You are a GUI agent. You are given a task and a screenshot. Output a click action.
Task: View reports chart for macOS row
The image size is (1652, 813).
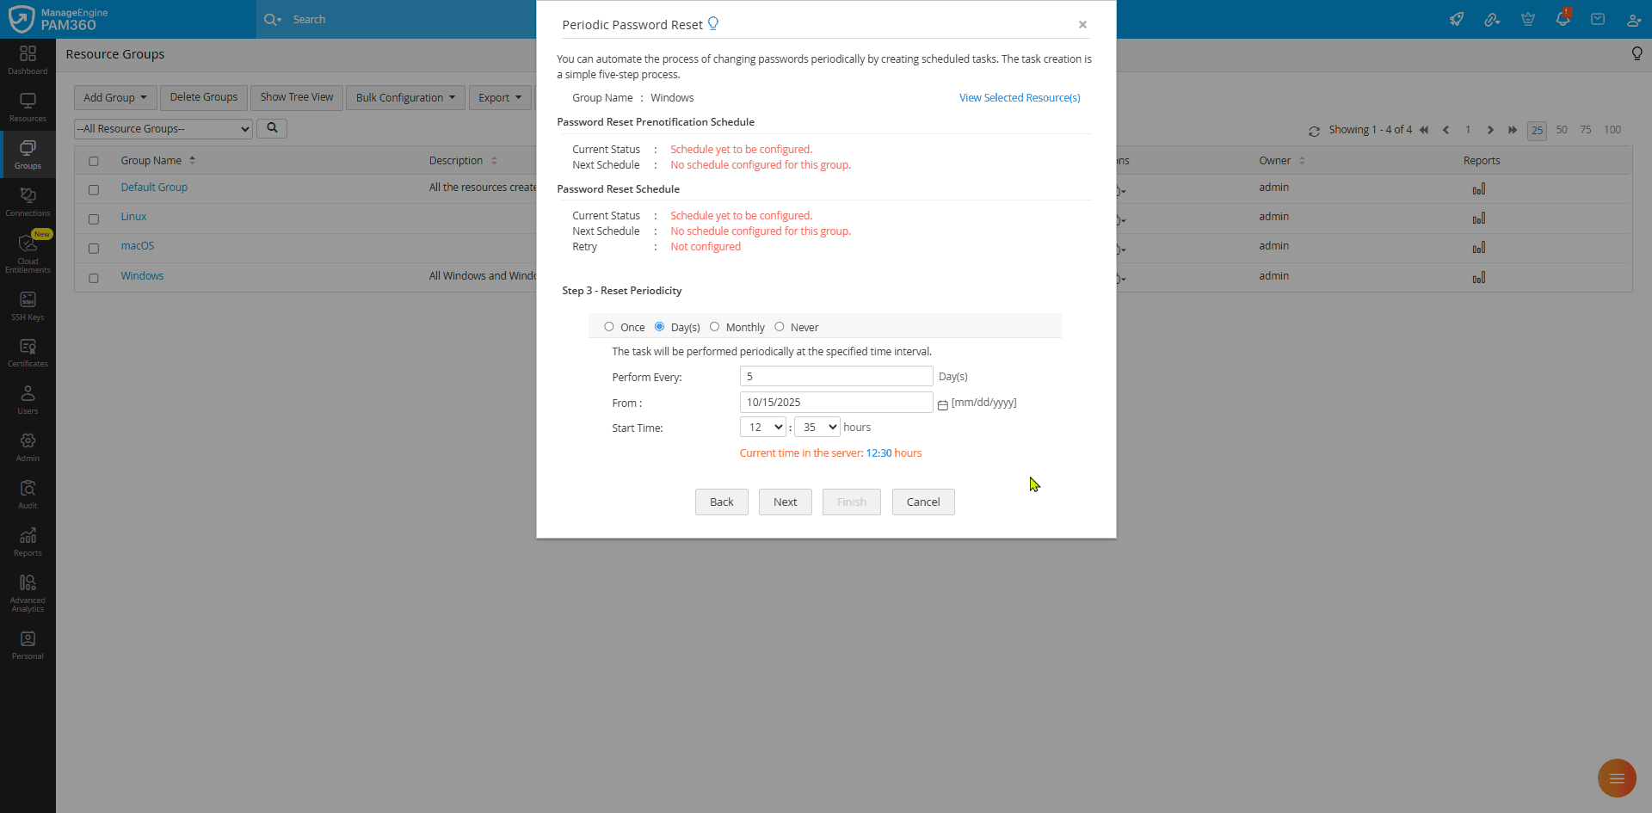coord(1479,247)
